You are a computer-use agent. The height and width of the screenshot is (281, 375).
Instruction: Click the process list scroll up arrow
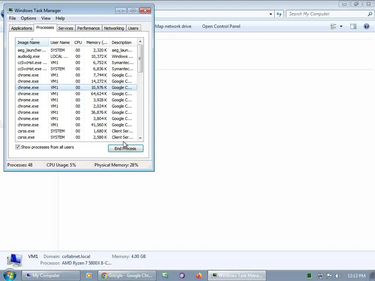[140, 41]
